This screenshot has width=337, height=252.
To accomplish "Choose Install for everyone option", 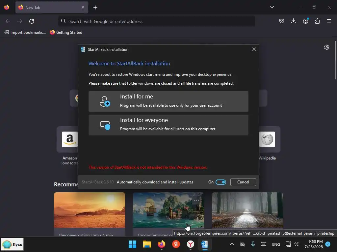I will click(x=168, y=125).
